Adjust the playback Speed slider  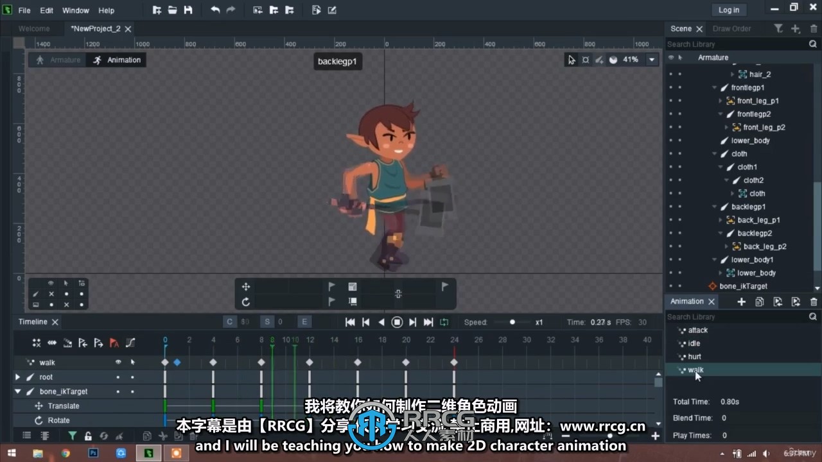[x=512, y=322]
